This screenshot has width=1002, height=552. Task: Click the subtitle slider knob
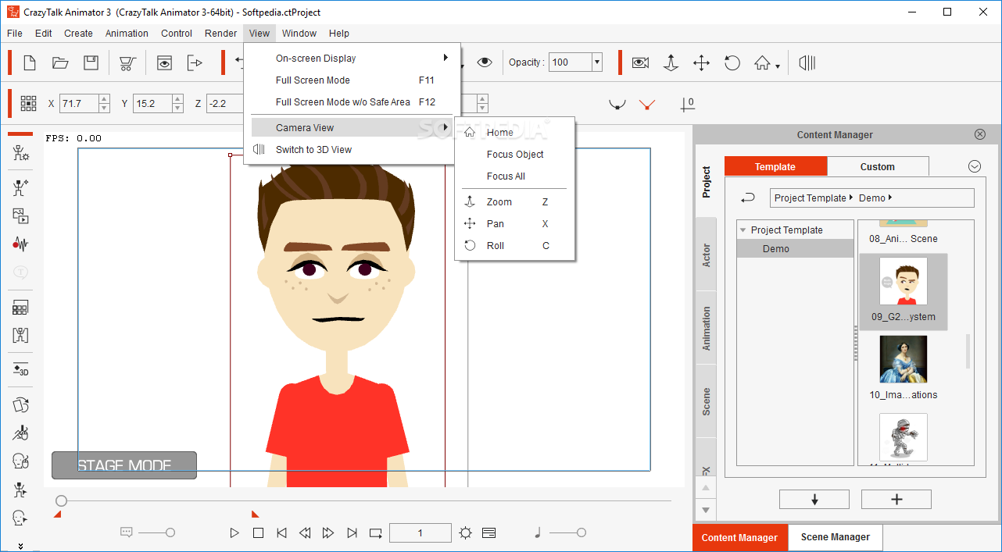click(170, 532)
